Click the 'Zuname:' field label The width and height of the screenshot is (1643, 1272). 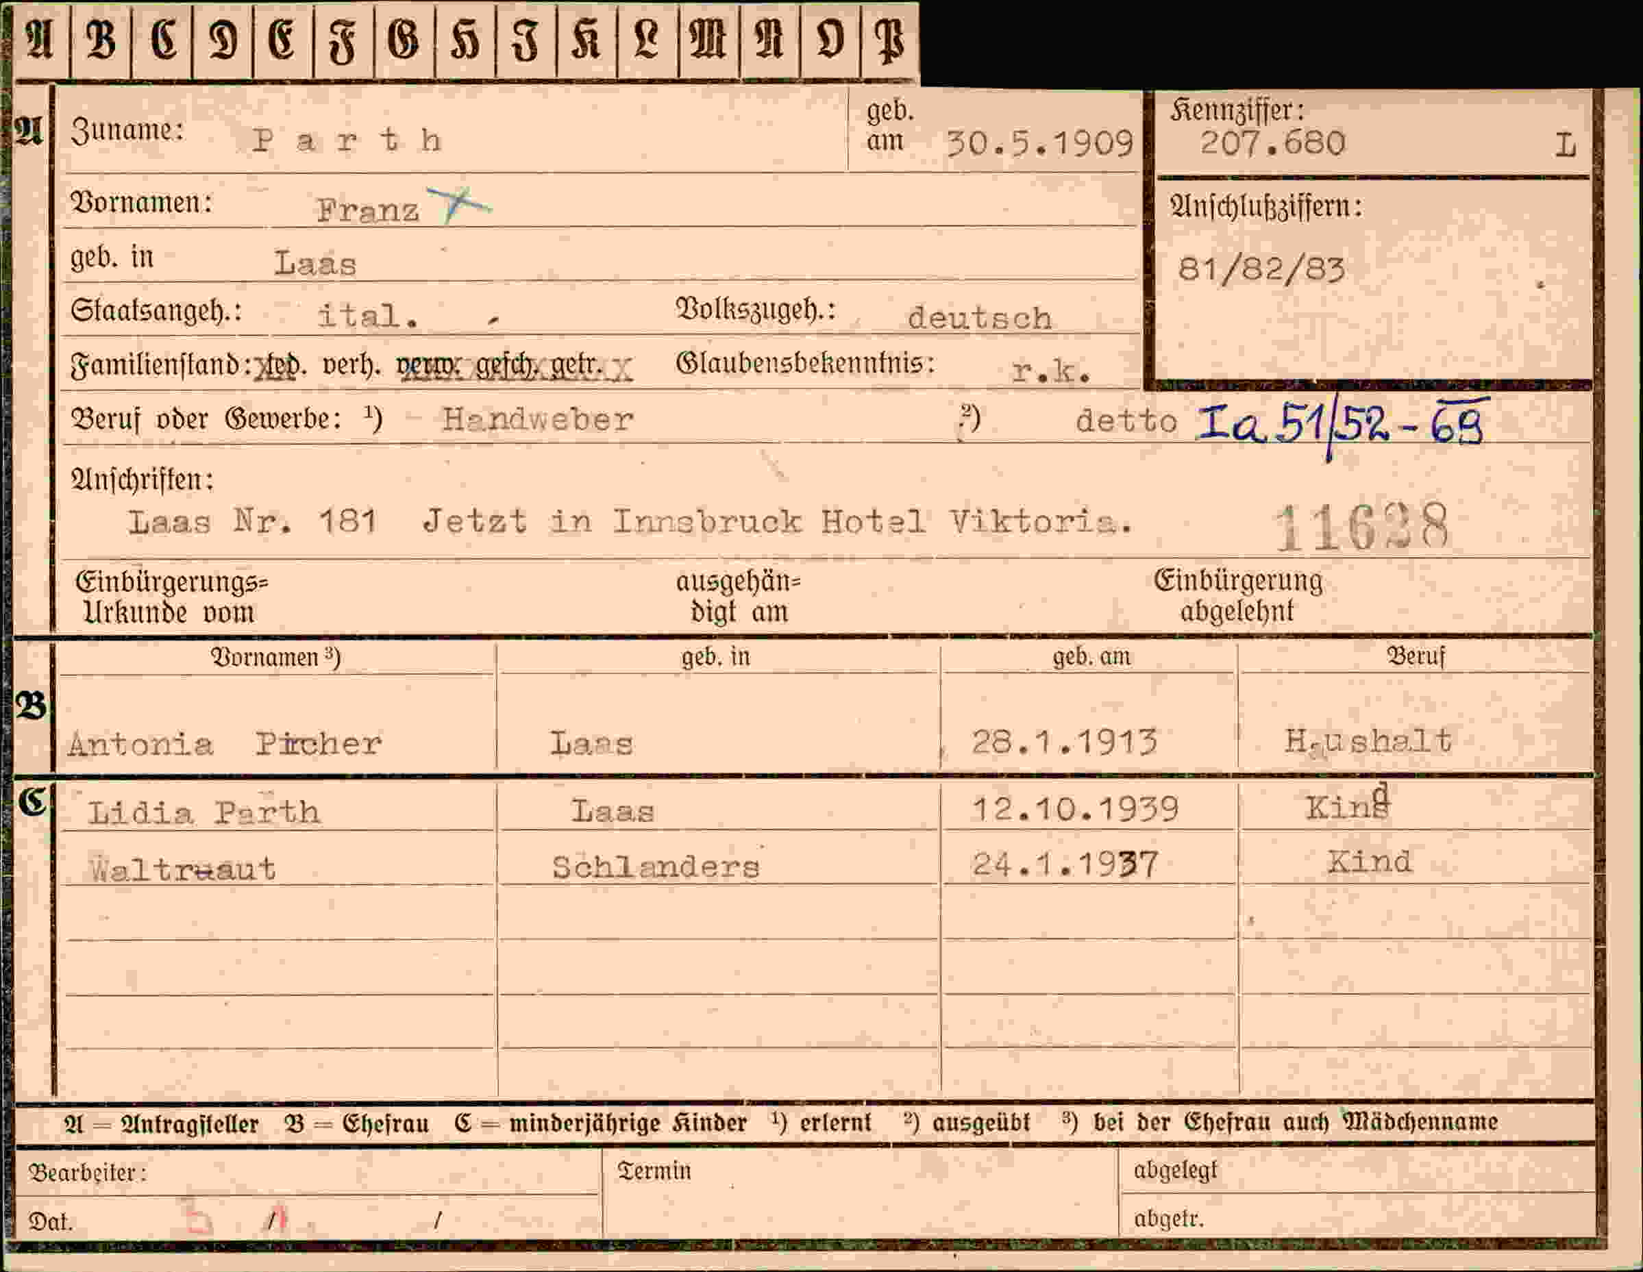pyautogui.click(x=127, y=131)
